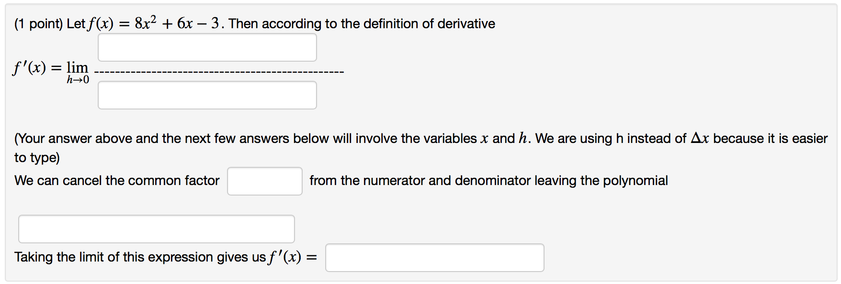
Task: Focus the answer field following 'gives us f'(x) ='
Action: click(435, 258)
